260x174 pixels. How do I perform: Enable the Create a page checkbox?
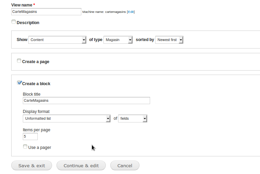point(19,61)
